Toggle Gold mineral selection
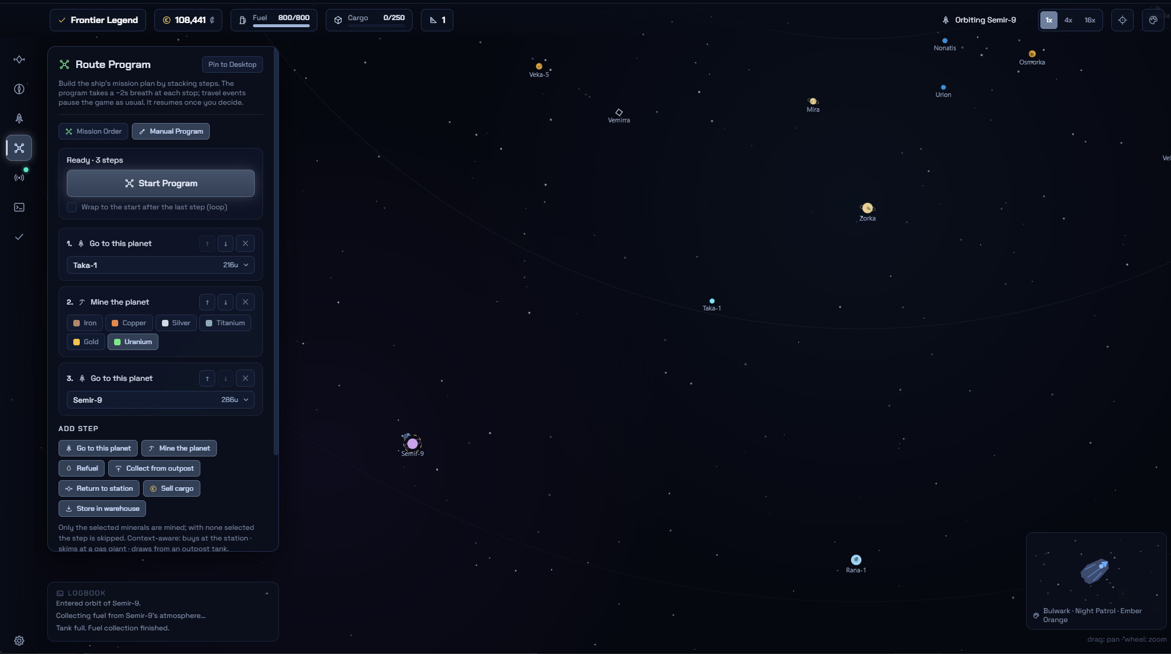1171x654 pixels. pos(86,342)
